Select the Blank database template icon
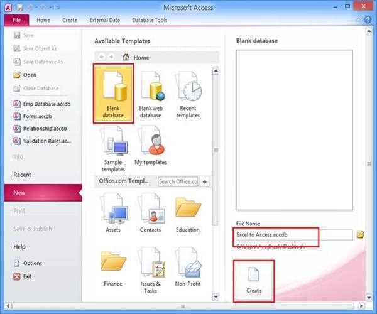The height and width of the screenshot is (314, 377). tap(114, 94)
